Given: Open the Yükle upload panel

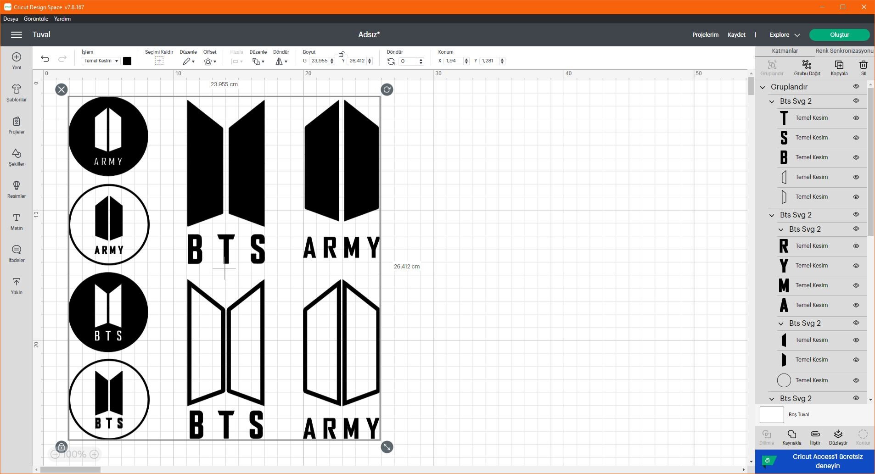Looking at the screenshot, I should point(16,285).
